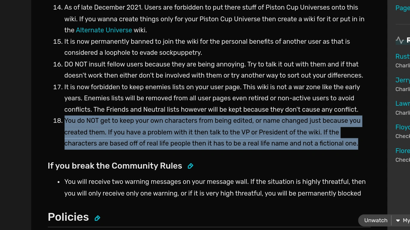This screenshot has width=410, height=230.
Task: Click rule 14 about Piston Cup Universes
Action: pos(210,19)
